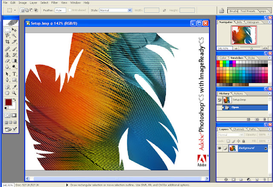Select the Lasso tool
This screenshot has height=187, width=273.
coord(7,36)
